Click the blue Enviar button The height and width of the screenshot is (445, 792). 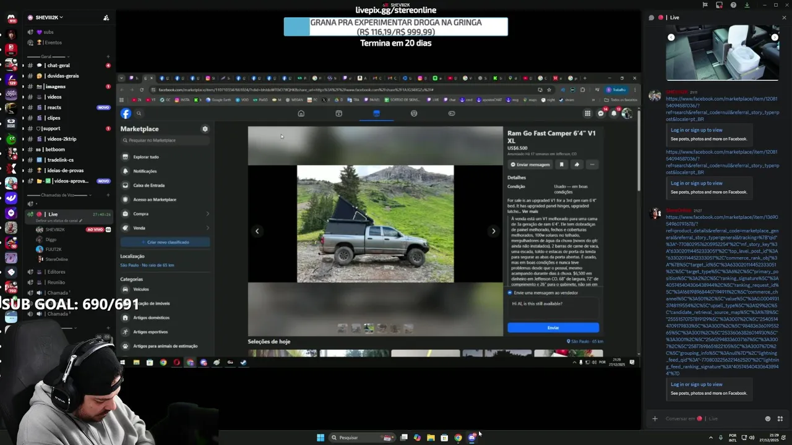pyautogui.click(x=553, y=328)
